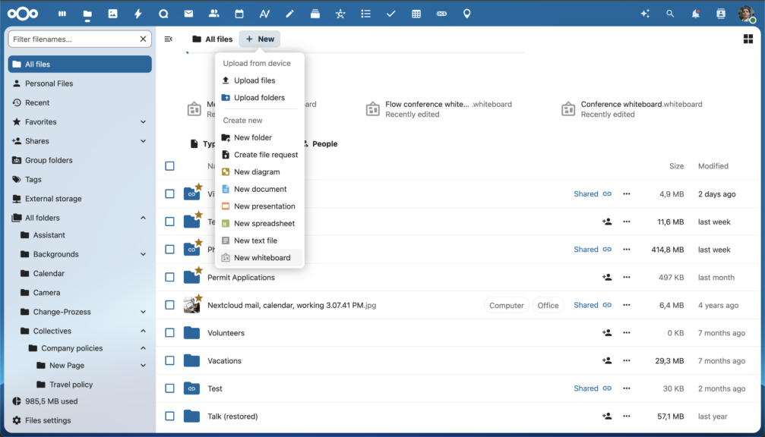This screenshot has height=437, width=765.
Task: Select New spreadsheet in the create menu
Action: point(262,223)
